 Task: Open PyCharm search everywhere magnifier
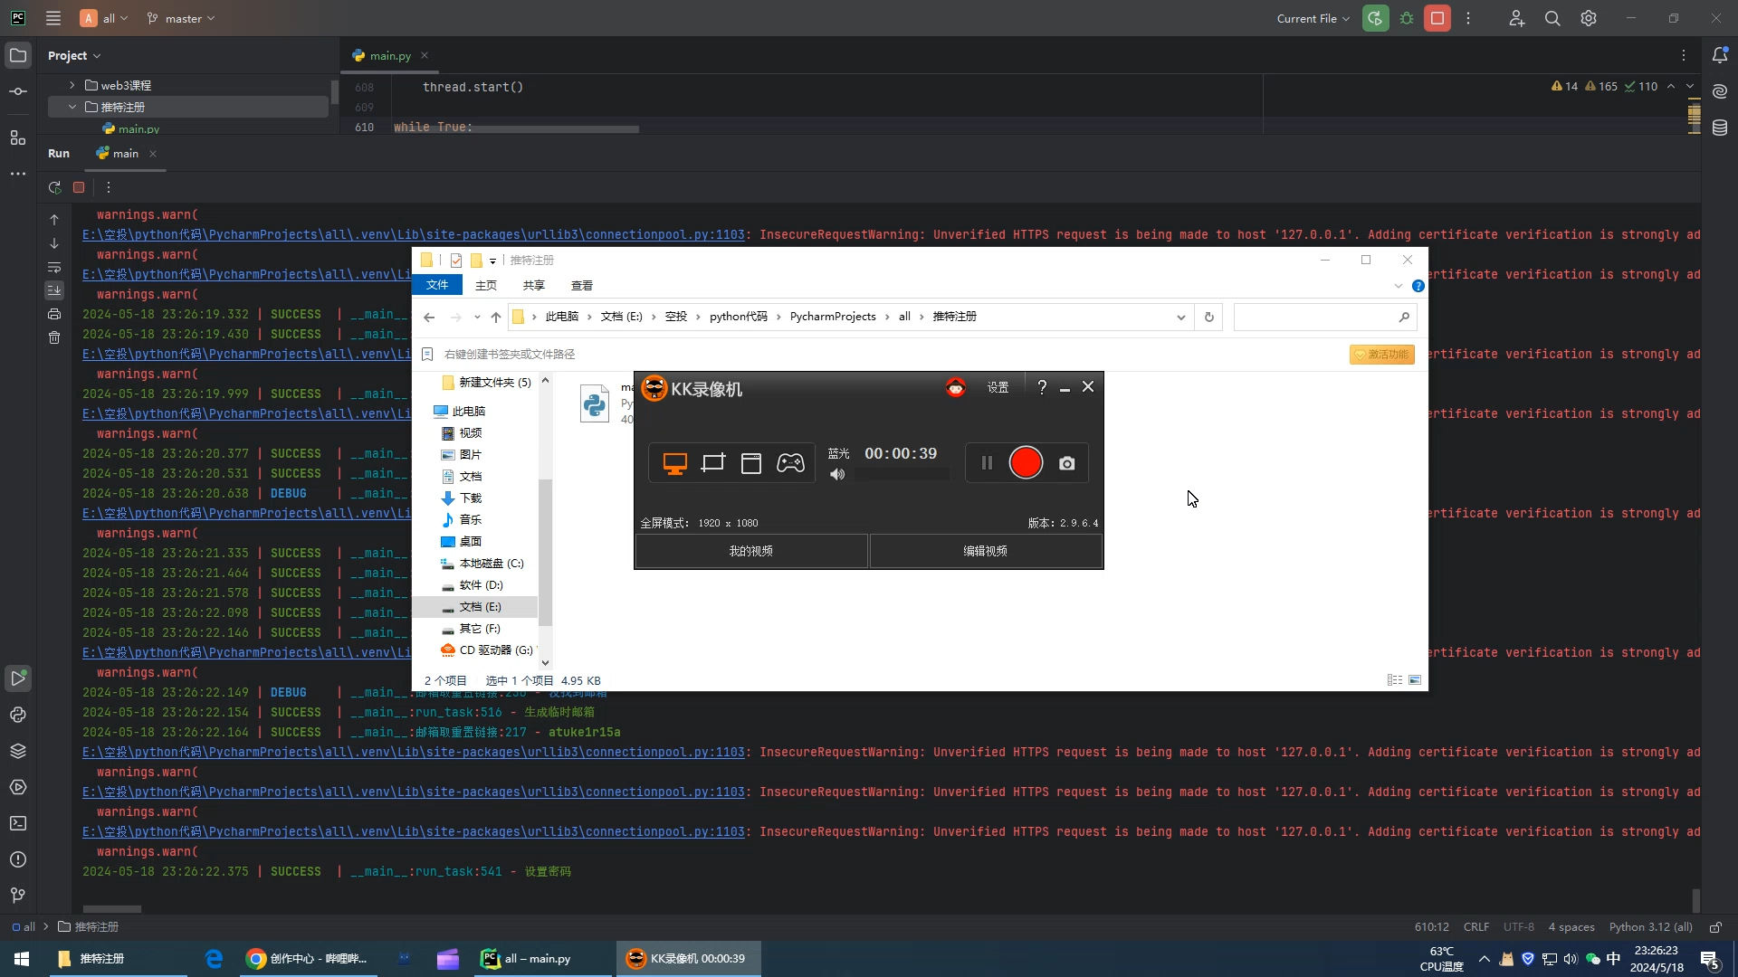point(1552,18)
